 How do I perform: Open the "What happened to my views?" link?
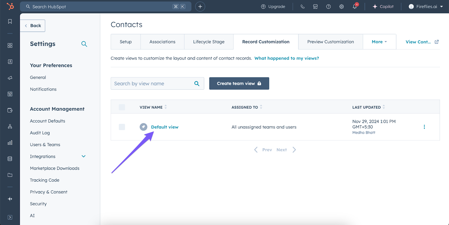pyautogui.click(x=287, y=58)
